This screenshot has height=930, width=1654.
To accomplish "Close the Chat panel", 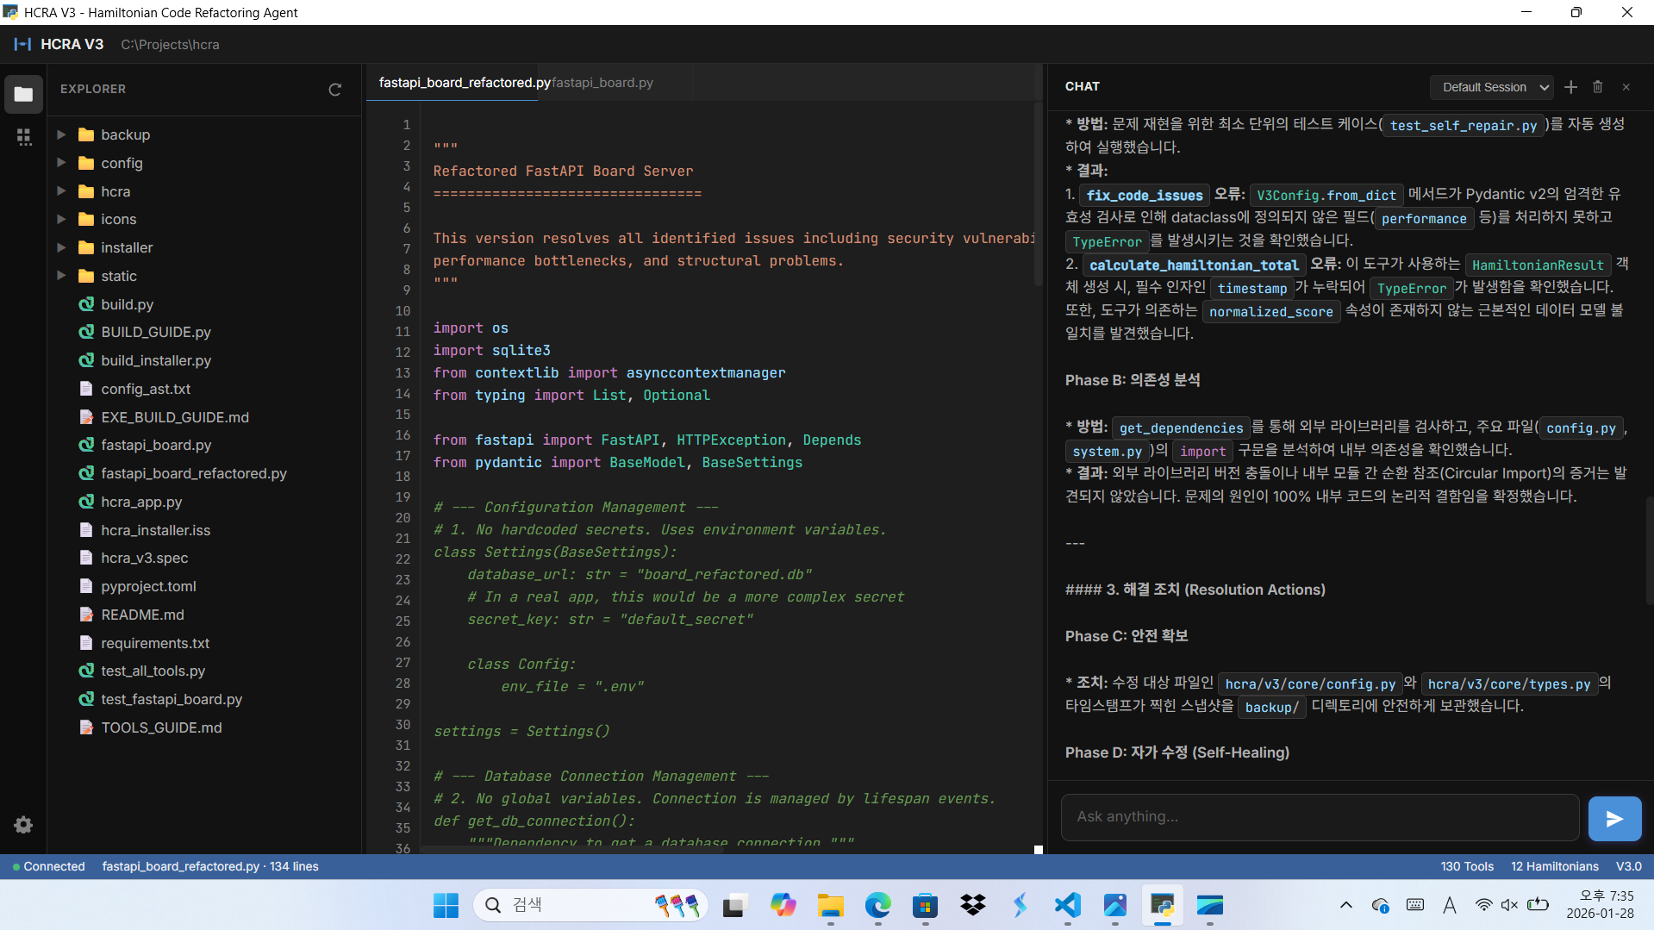I will coord(1626,87).
